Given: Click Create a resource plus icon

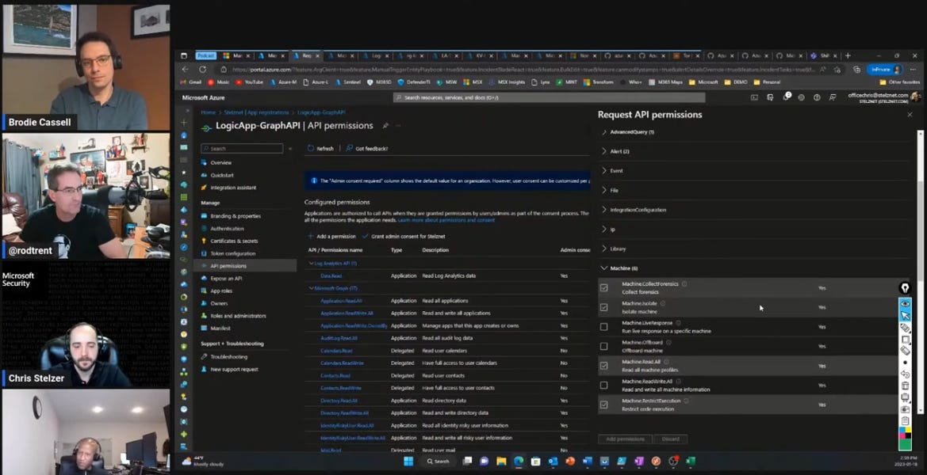Looking at the screenshot, I should tap(184, 123).
